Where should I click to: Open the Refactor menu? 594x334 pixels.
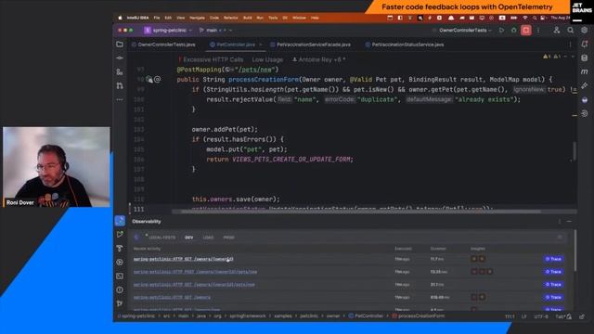[231, 18]
